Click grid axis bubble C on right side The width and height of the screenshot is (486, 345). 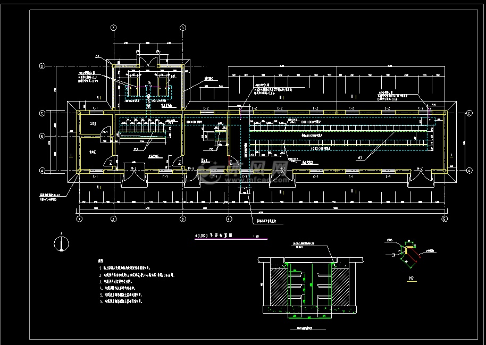click(468, 113)
